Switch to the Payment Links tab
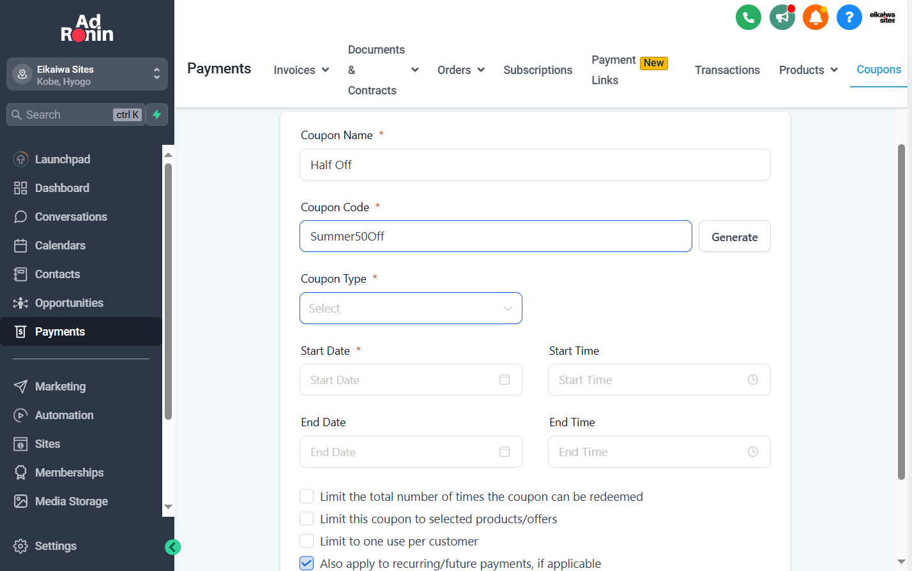This screenshot has width=912, height=571. pos(629,70)
